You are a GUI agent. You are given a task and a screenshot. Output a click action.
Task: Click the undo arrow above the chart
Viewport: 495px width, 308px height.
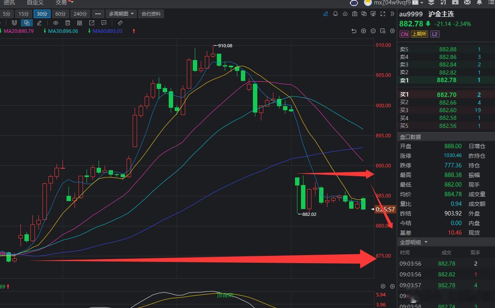click(x=354, y=31)
